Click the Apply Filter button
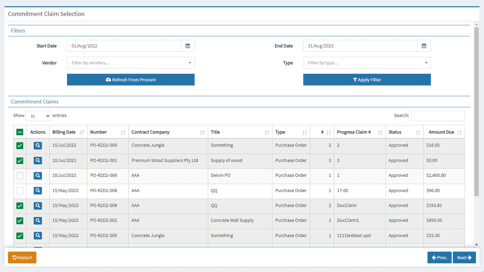Image resolution: width=484 pixels, height=272 pixels. click(x=367, y=80)
